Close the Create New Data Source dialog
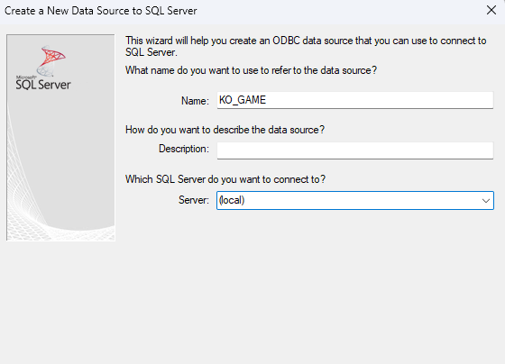The width and height of the screenshot is (505, 364). coord(491,10)
